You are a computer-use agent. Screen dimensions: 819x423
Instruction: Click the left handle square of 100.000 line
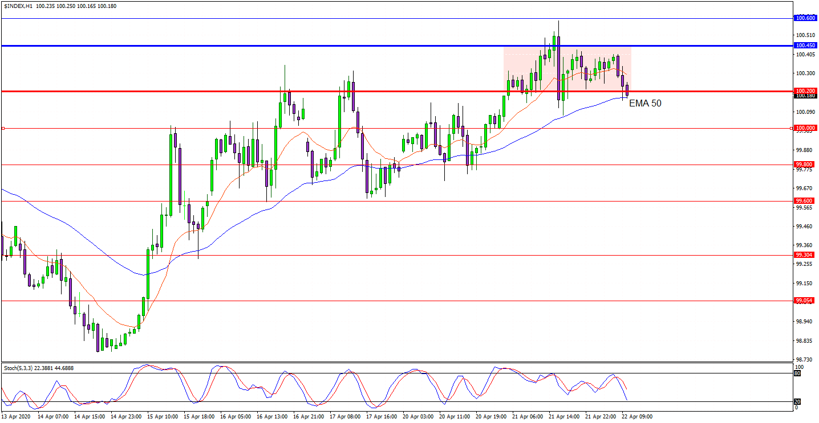[x=3, y=129]
